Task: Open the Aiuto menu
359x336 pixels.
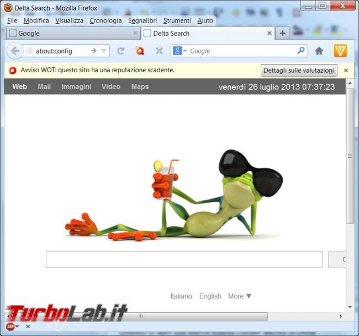Action: coord(205,20)
